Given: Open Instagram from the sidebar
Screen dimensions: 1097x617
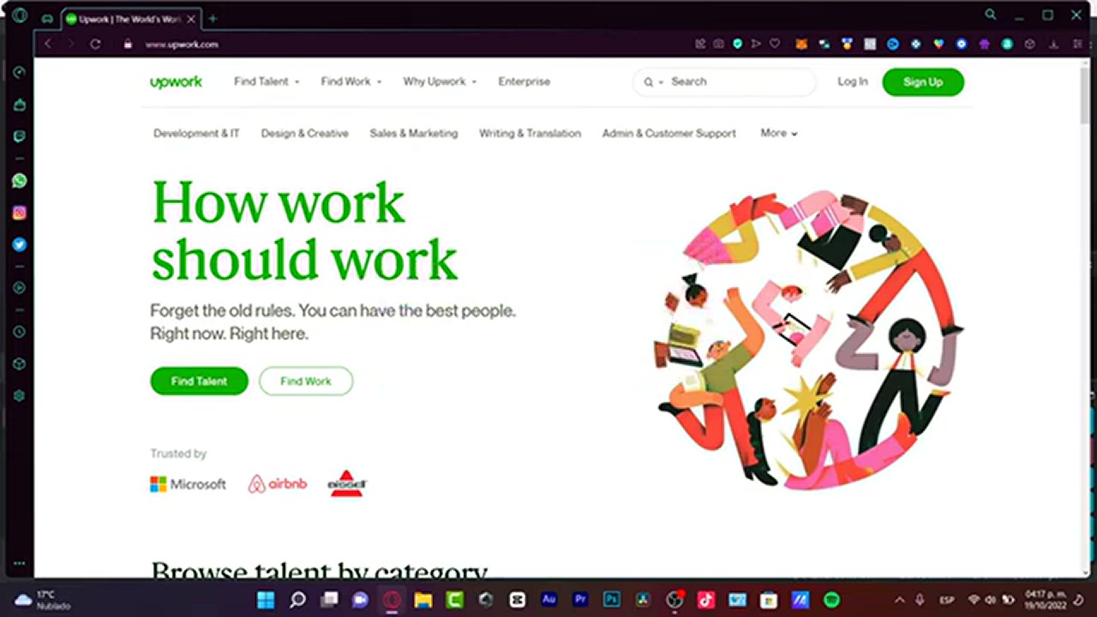Looking at the screenshot, I should pyautogui.click(x=19, y=213).
